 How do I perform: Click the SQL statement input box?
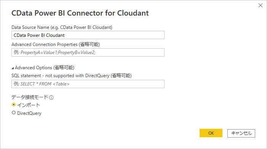click(88, 84)
